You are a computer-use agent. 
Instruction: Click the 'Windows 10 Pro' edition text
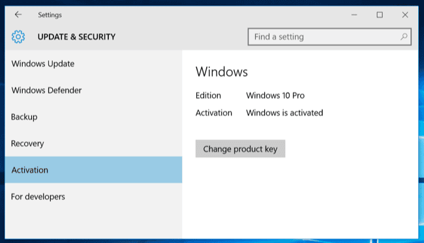tap(275, 95)
